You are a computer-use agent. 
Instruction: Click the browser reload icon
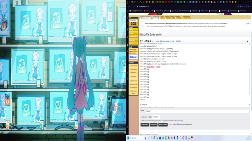click(134, 6)
